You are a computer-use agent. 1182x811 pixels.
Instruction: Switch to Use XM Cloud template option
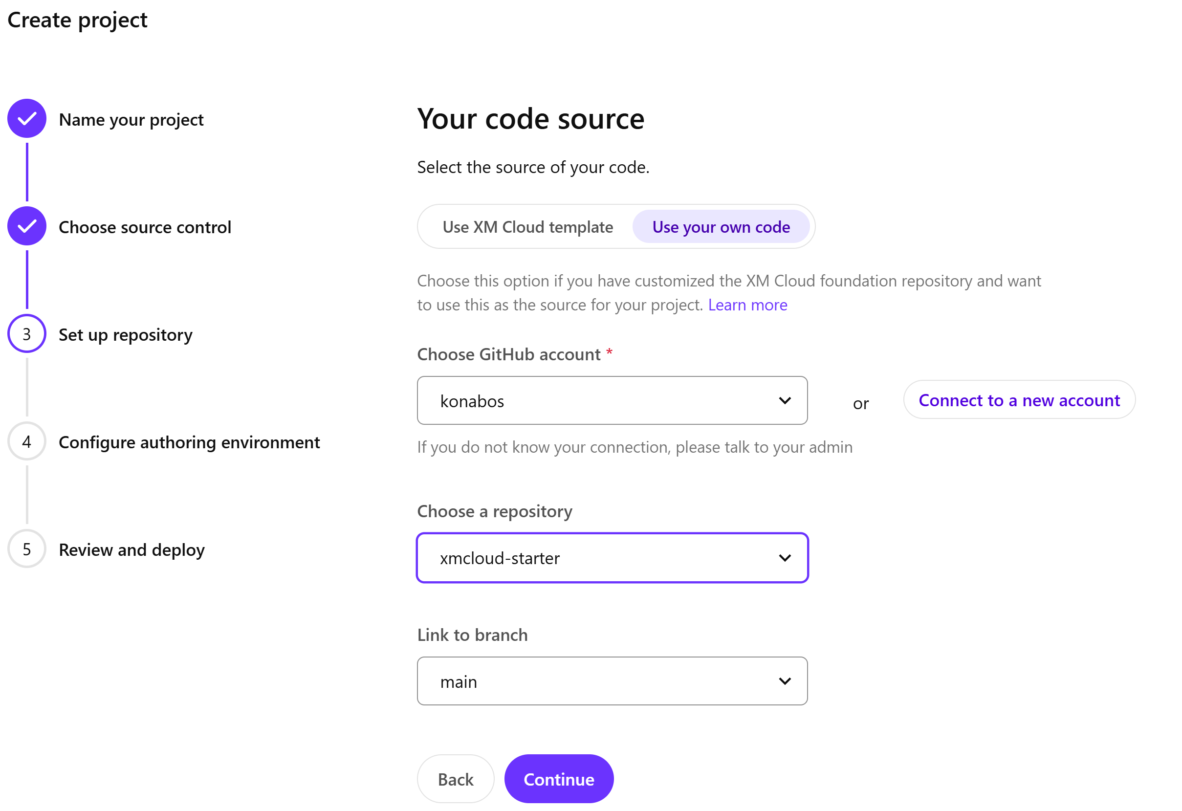coord(526,227)
